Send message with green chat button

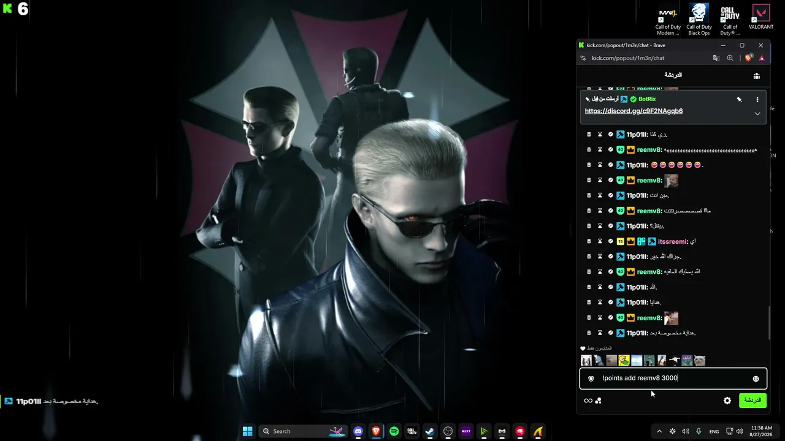752,400
